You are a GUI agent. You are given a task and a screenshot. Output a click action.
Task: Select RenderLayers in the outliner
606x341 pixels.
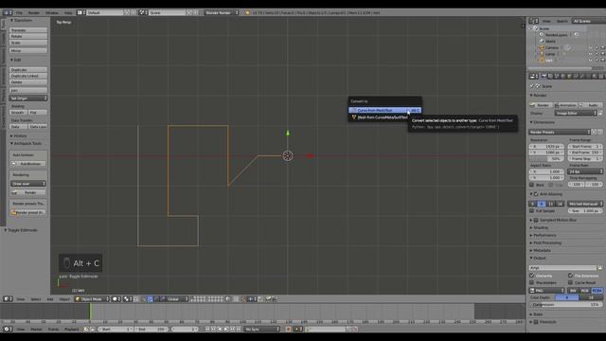[x=556, y=35]
